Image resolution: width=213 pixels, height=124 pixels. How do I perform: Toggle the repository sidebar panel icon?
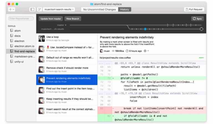tap(32, 9)
